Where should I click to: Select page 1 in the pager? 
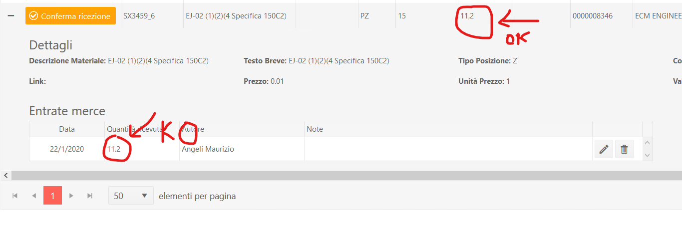[52, 196]
